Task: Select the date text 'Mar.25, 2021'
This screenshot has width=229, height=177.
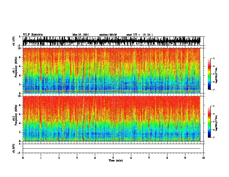Action: point(81,35)
